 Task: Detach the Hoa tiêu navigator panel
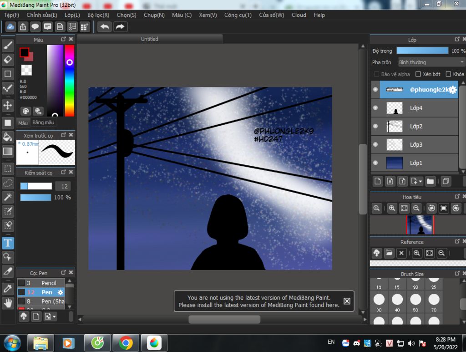coord(457,196)
